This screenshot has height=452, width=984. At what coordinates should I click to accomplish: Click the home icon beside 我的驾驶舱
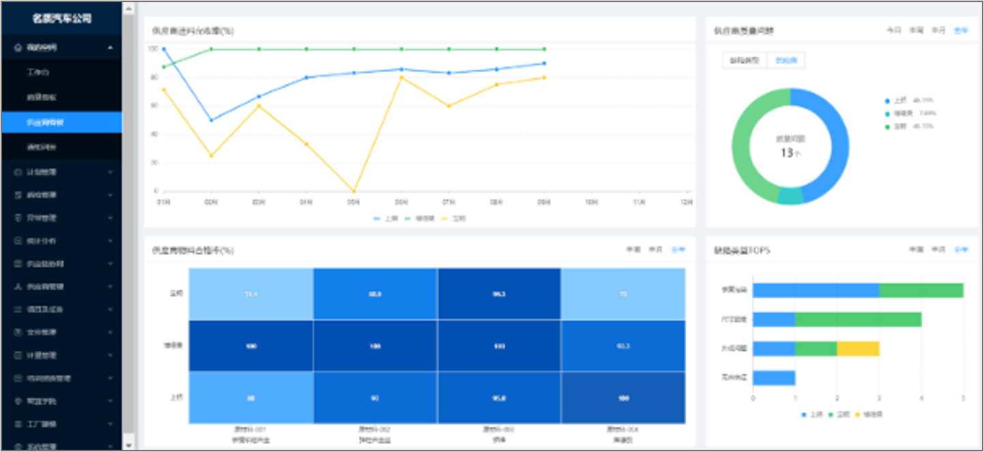(x=18, y=48)
